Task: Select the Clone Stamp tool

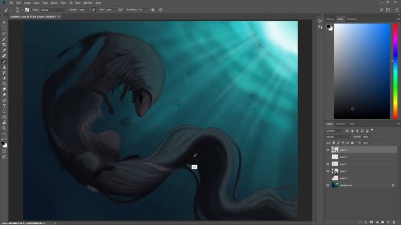Action: [4, 67]
